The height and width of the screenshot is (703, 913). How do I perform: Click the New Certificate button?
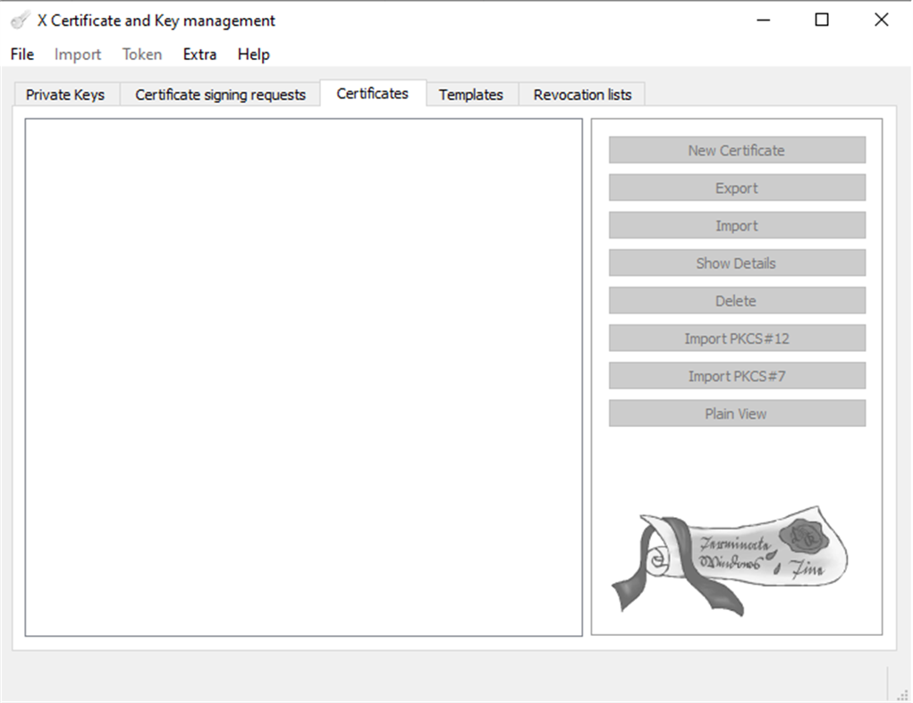click(x=736, y=149)
